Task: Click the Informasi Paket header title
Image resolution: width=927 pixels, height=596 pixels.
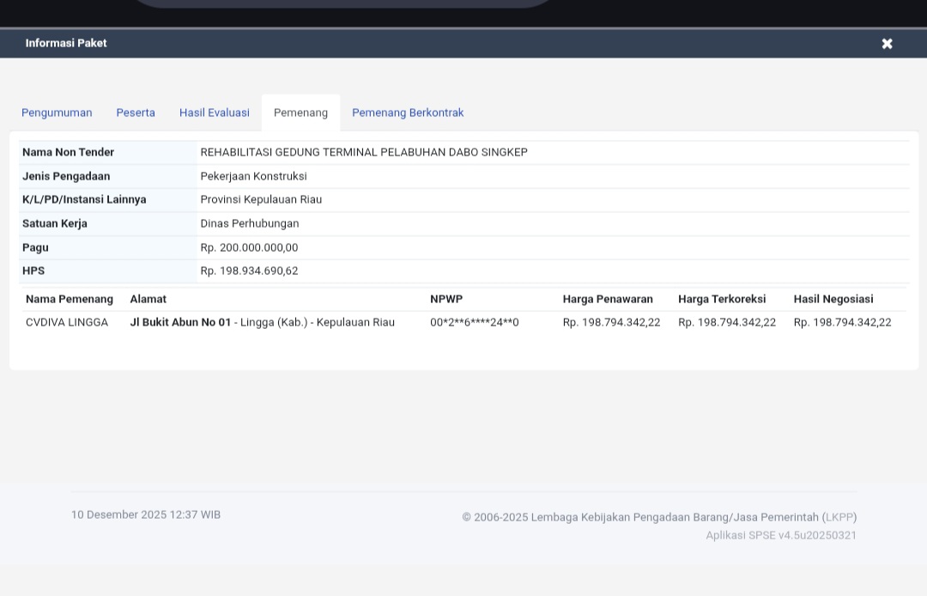Action: (x=66, y=43)
